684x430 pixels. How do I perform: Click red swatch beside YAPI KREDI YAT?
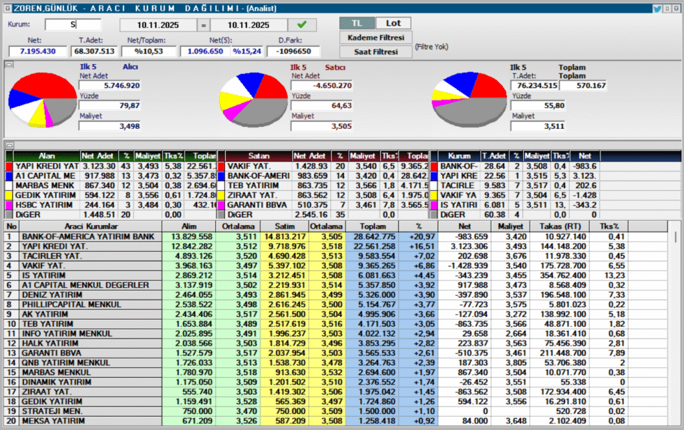[x=9, y=166]
